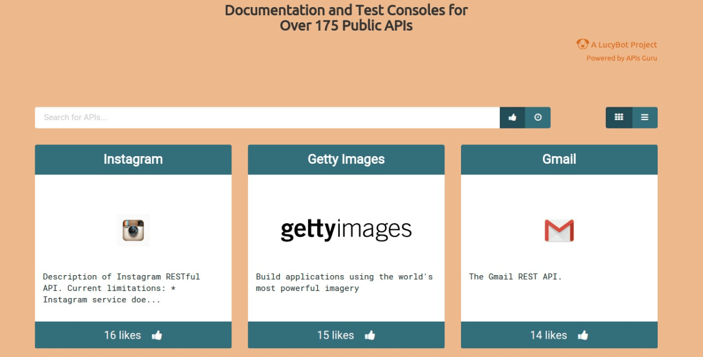This screenshot has height=357, width=703.
Task: Sort APIs by most recent (clock button)
Action: tap(538, 117)
